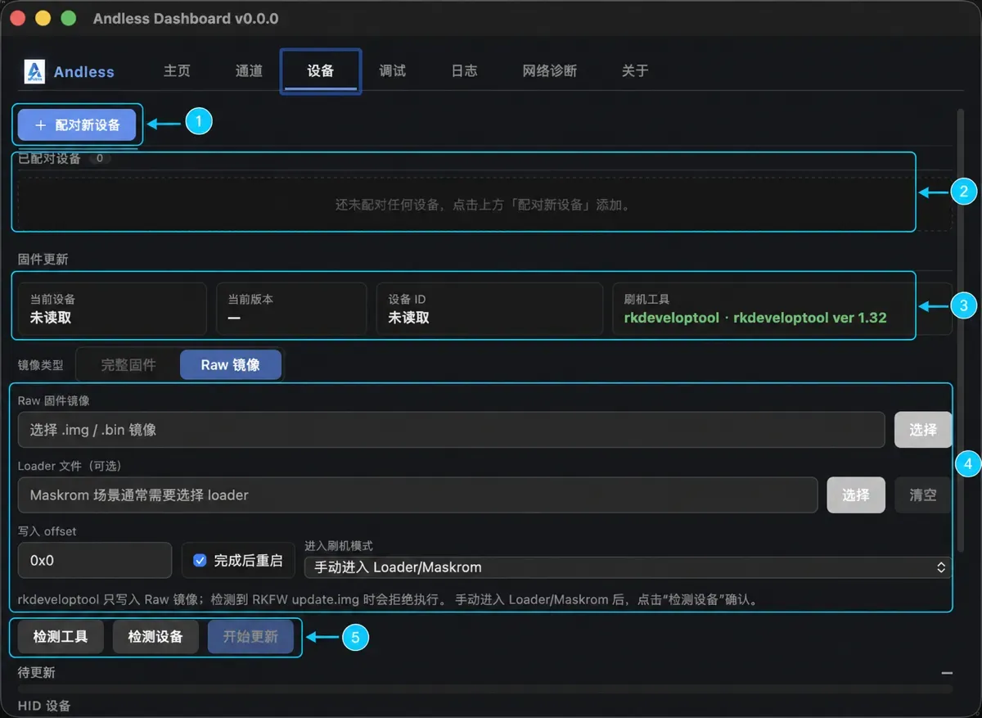Click the Loader 文件 path field

point(417,495)
